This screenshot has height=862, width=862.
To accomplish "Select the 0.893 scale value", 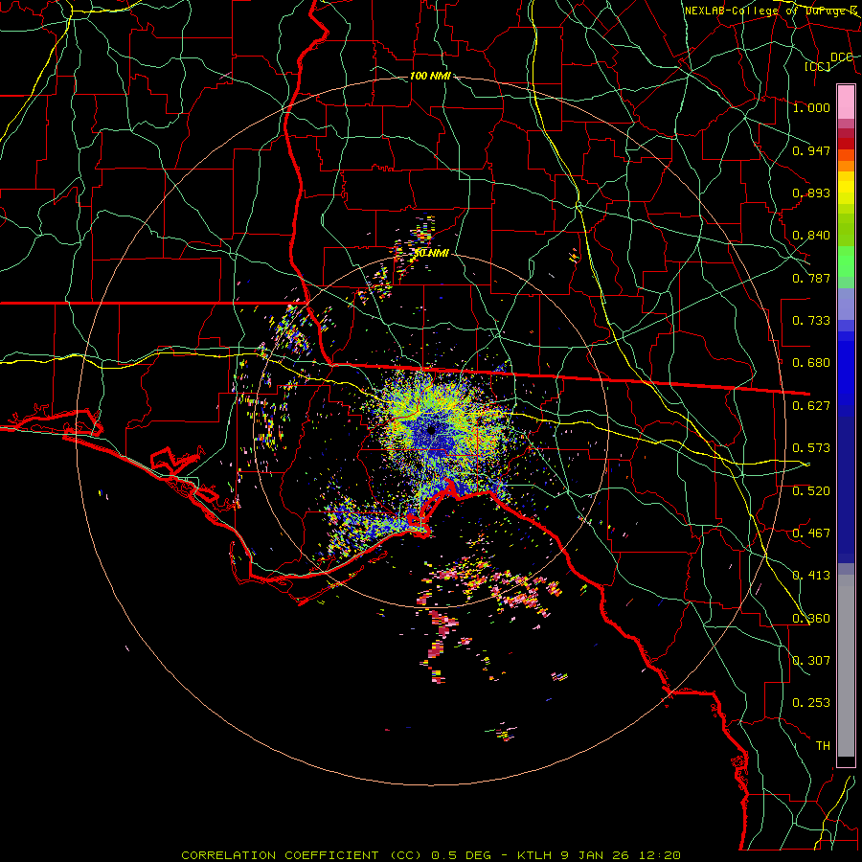I will coord(811,193).
